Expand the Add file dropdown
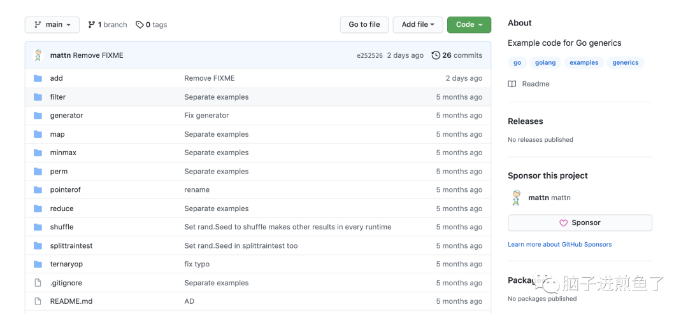 coord(417,25)
